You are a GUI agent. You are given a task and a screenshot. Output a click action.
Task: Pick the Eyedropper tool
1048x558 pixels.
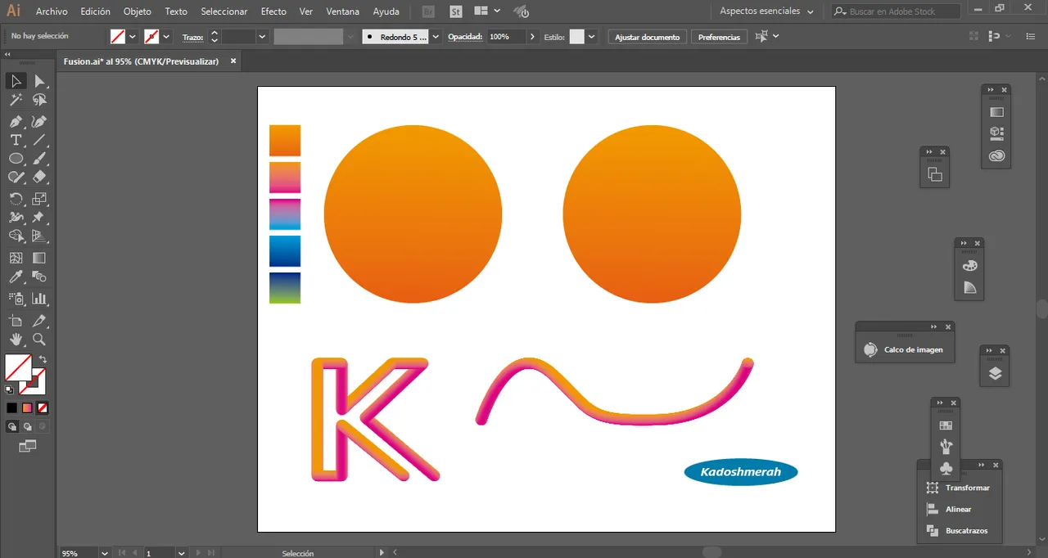coord(16,278)
